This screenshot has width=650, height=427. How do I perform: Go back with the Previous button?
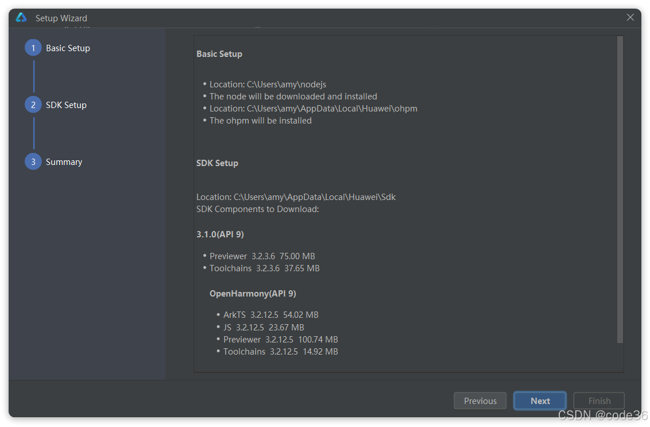pos(480,401)
